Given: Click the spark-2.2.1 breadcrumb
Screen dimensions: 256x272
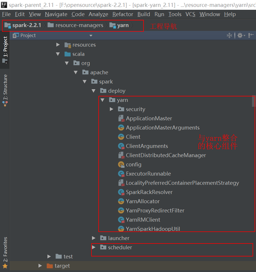Looking at the screenshot, I should (x=23, y=25).
